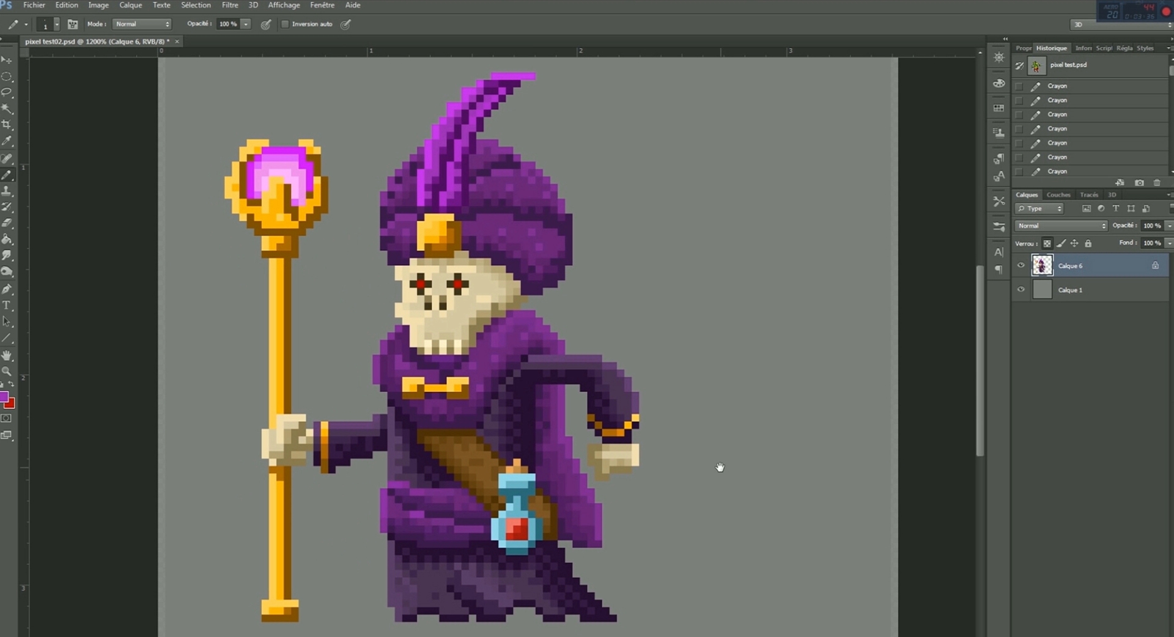Select the Pencil tool in the toolbox
Image resolution: width=1174 pixels, height=637 pixels.
pyautogui.click(x=7, y=175)
